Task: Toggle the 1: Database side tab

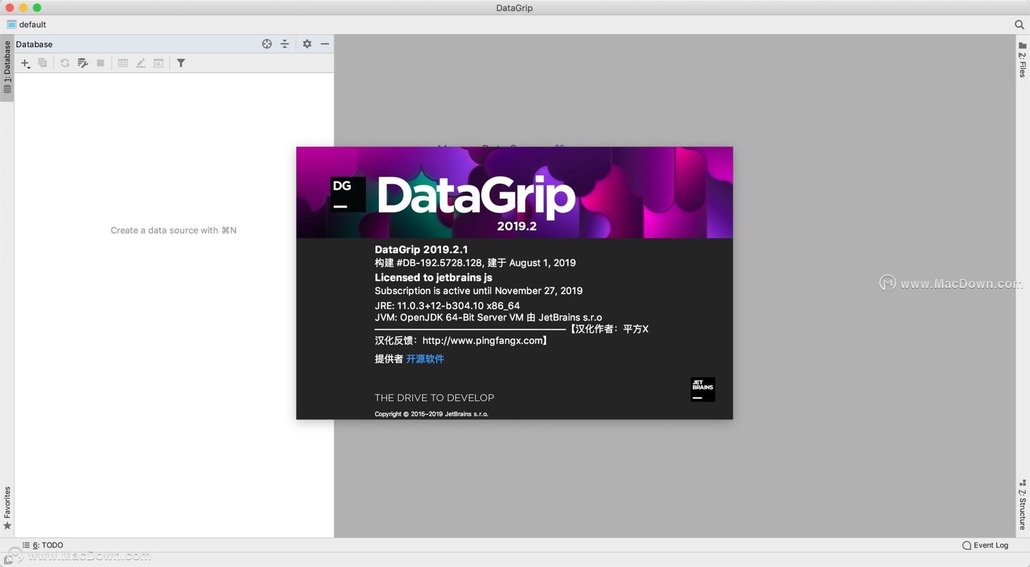Action: pos(7,68)
